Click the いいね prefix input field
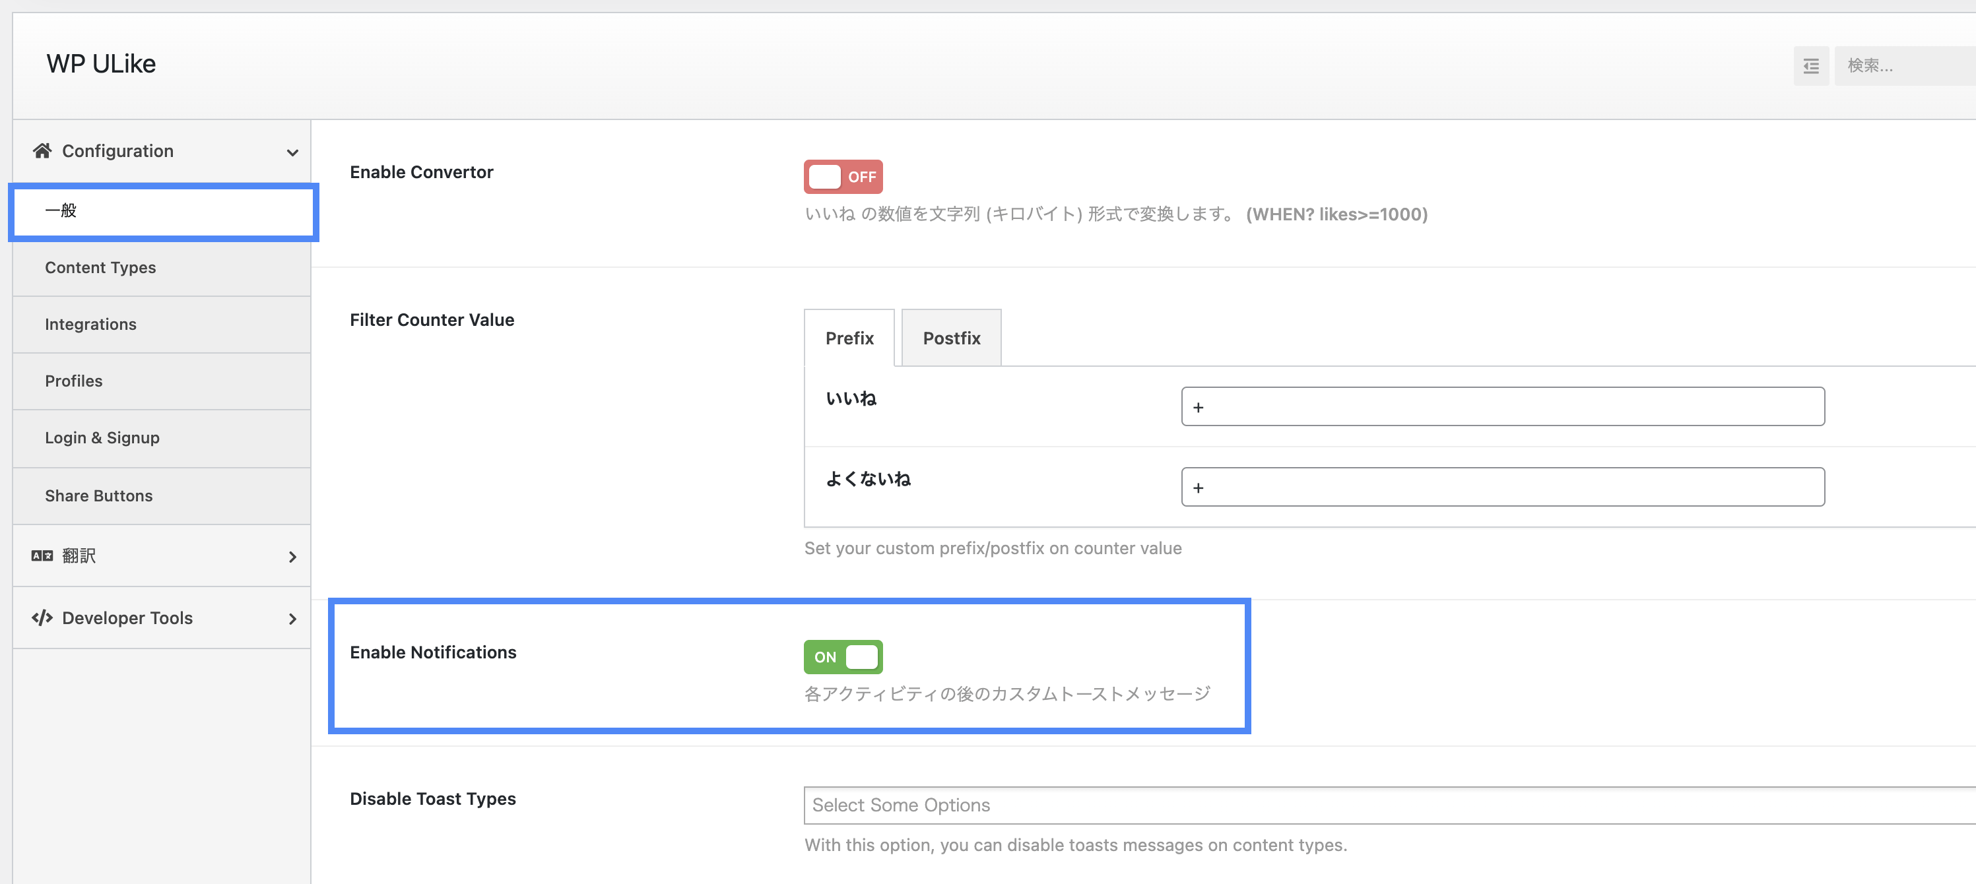This screenshot has width=1976, height=884. coord(1502,407)
